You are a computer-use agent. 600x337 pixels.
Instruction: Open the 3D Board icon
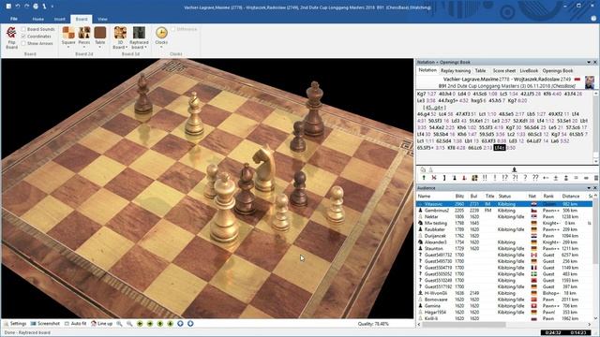[120, 33]
